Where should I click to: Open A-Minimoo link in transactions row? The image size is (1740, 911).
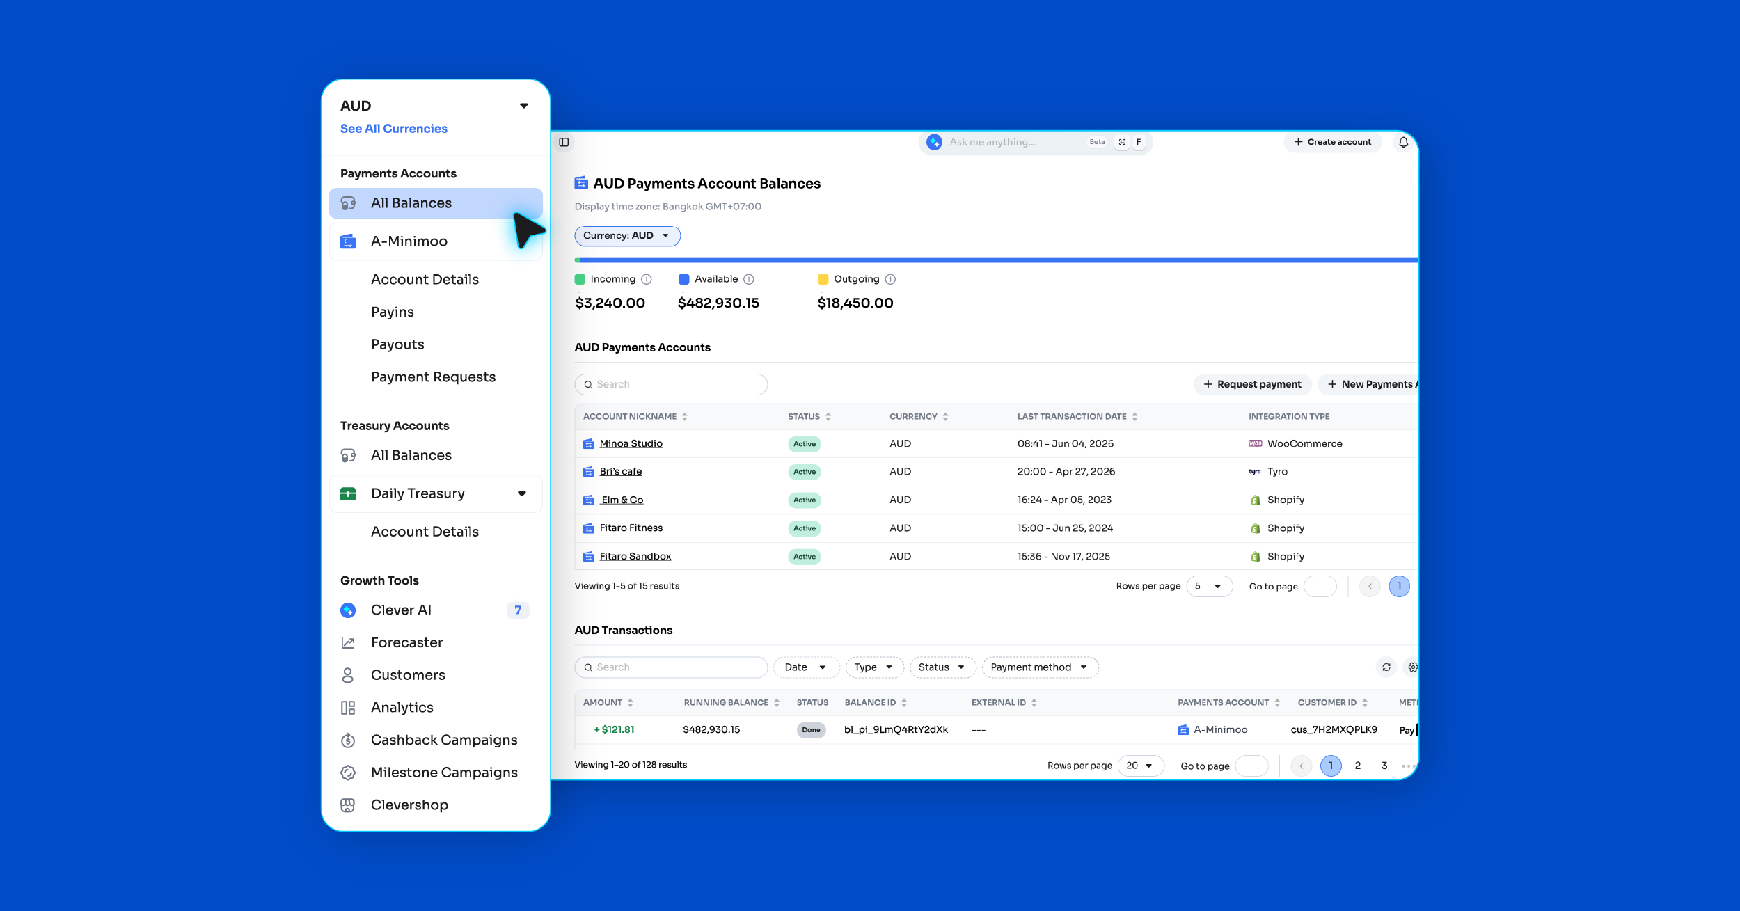click(1220, 730)
